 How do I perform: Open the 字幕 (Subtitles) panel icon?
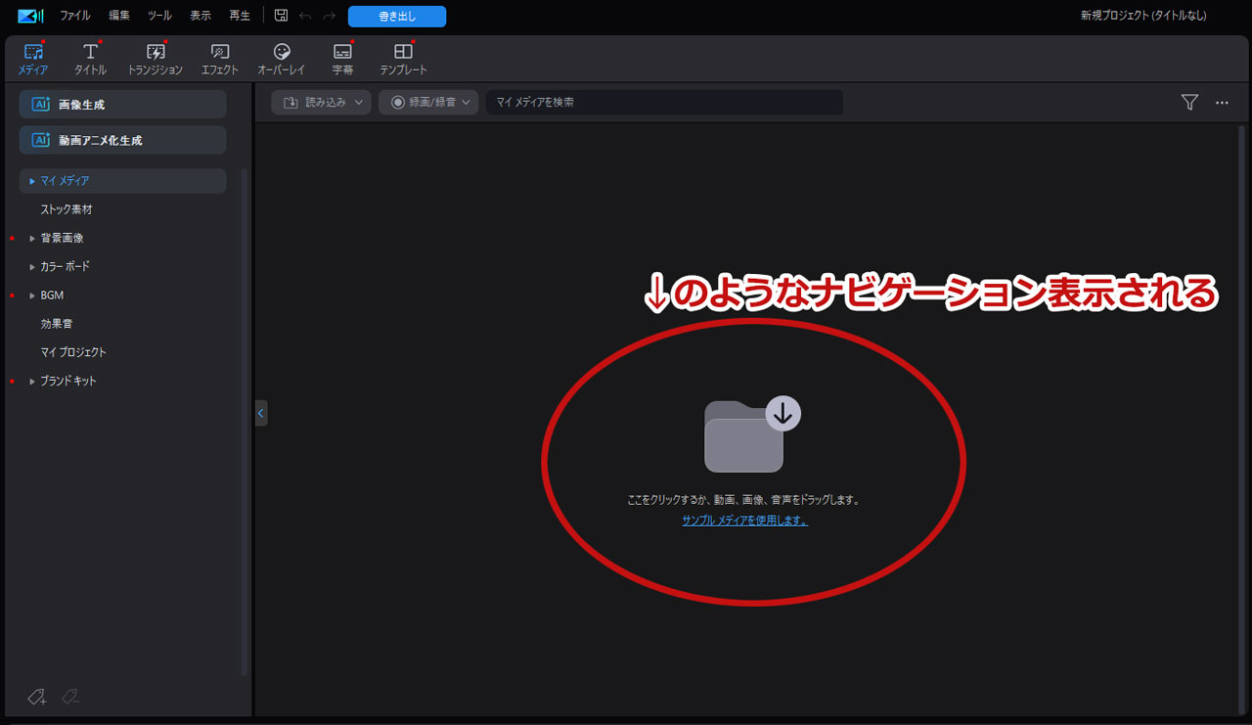[x=342, y=57]
